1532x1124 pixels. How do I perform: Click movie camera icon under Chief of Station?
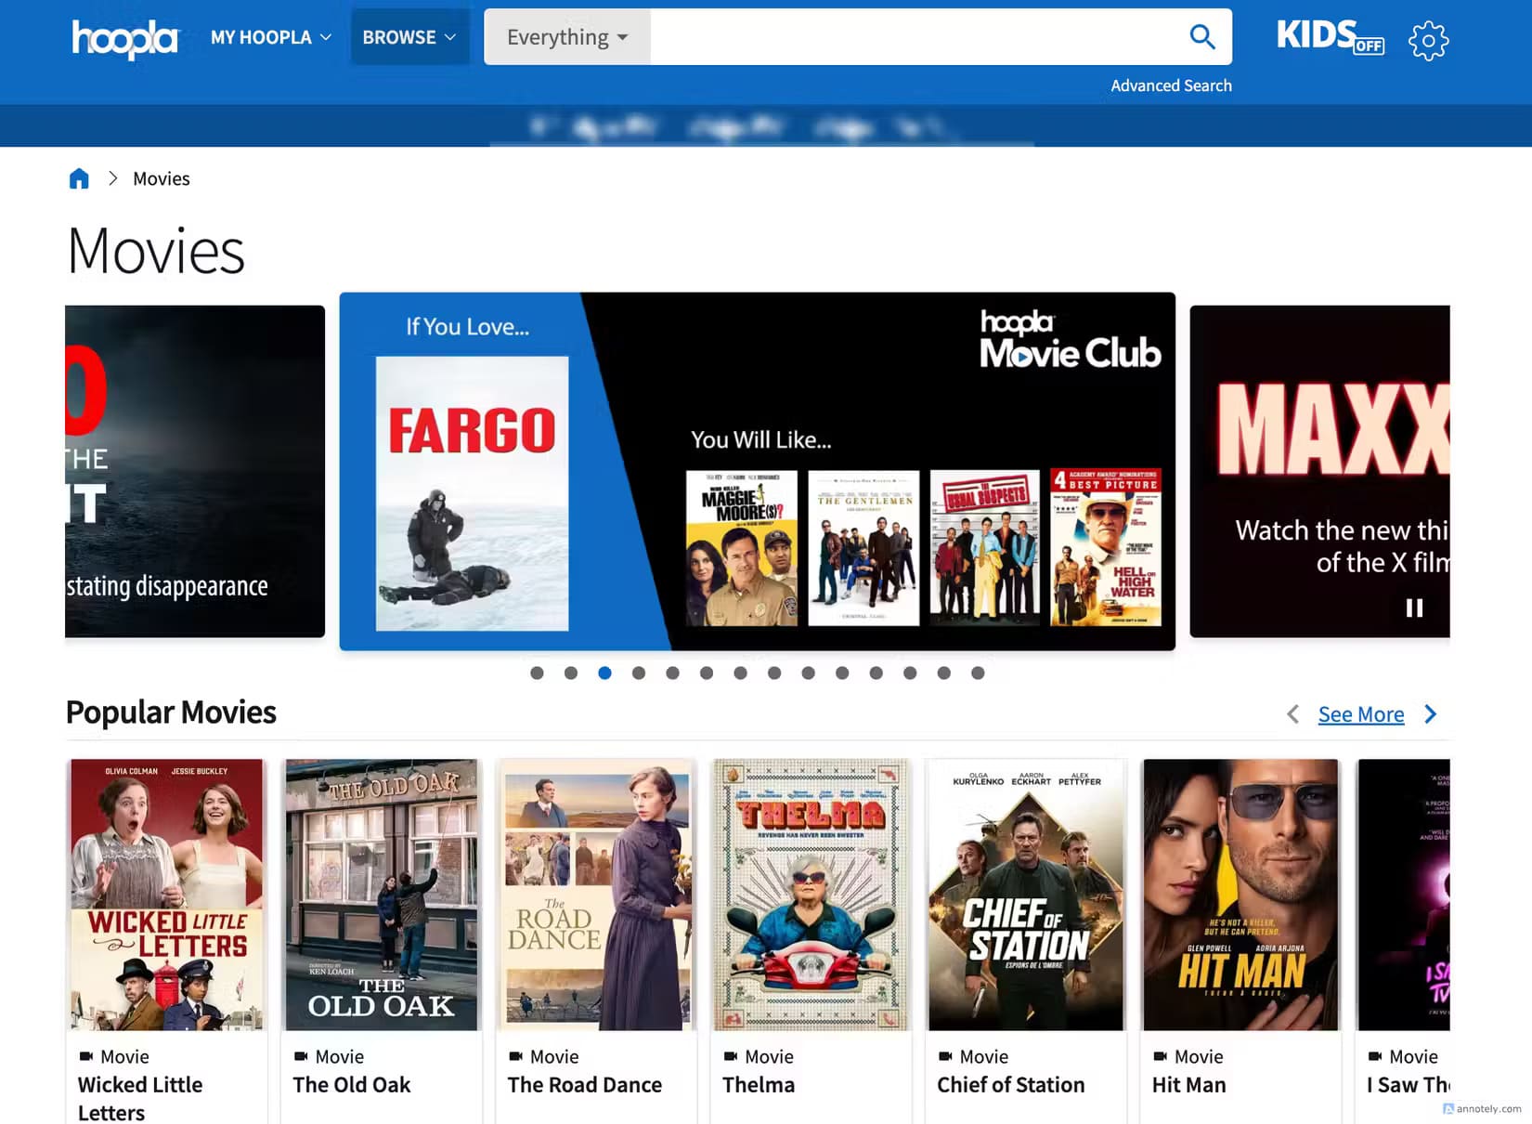(x=945, y=1056)
